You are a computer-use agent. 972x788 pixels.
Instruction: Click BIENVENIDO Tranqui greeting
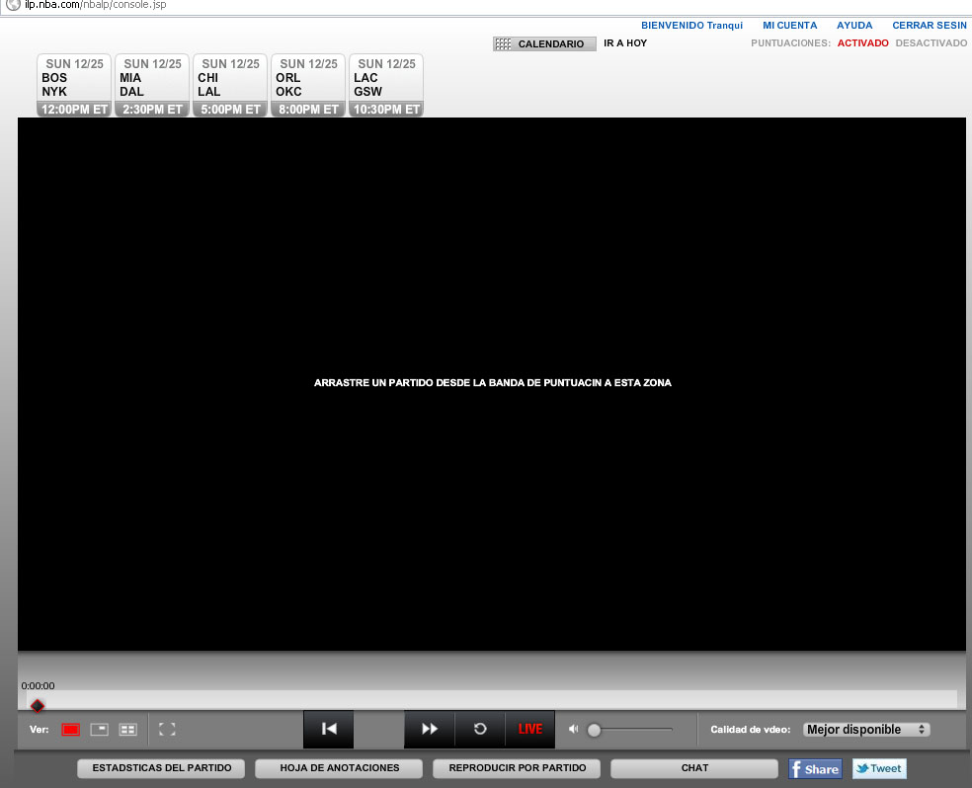point(691,26)
